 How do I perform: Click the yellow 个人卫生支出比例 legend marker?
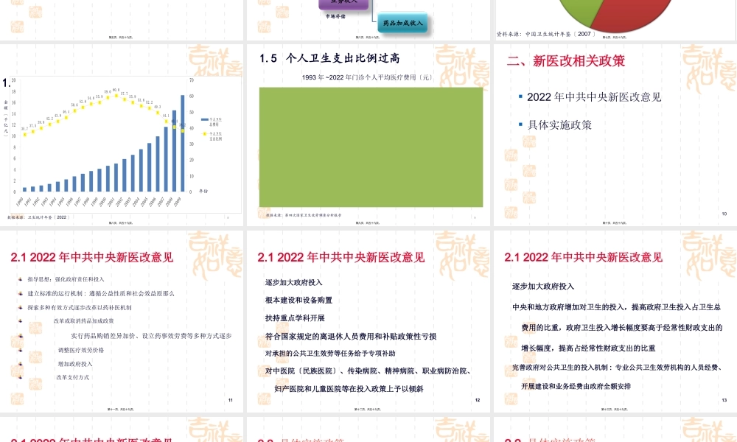205,133
